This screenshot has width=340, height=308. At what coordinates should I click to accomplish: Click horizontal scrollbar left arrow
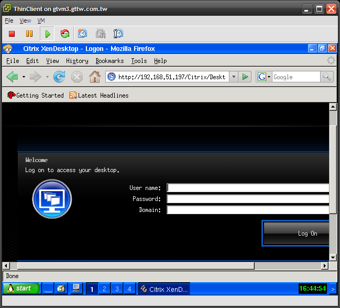tap(6, 265)
